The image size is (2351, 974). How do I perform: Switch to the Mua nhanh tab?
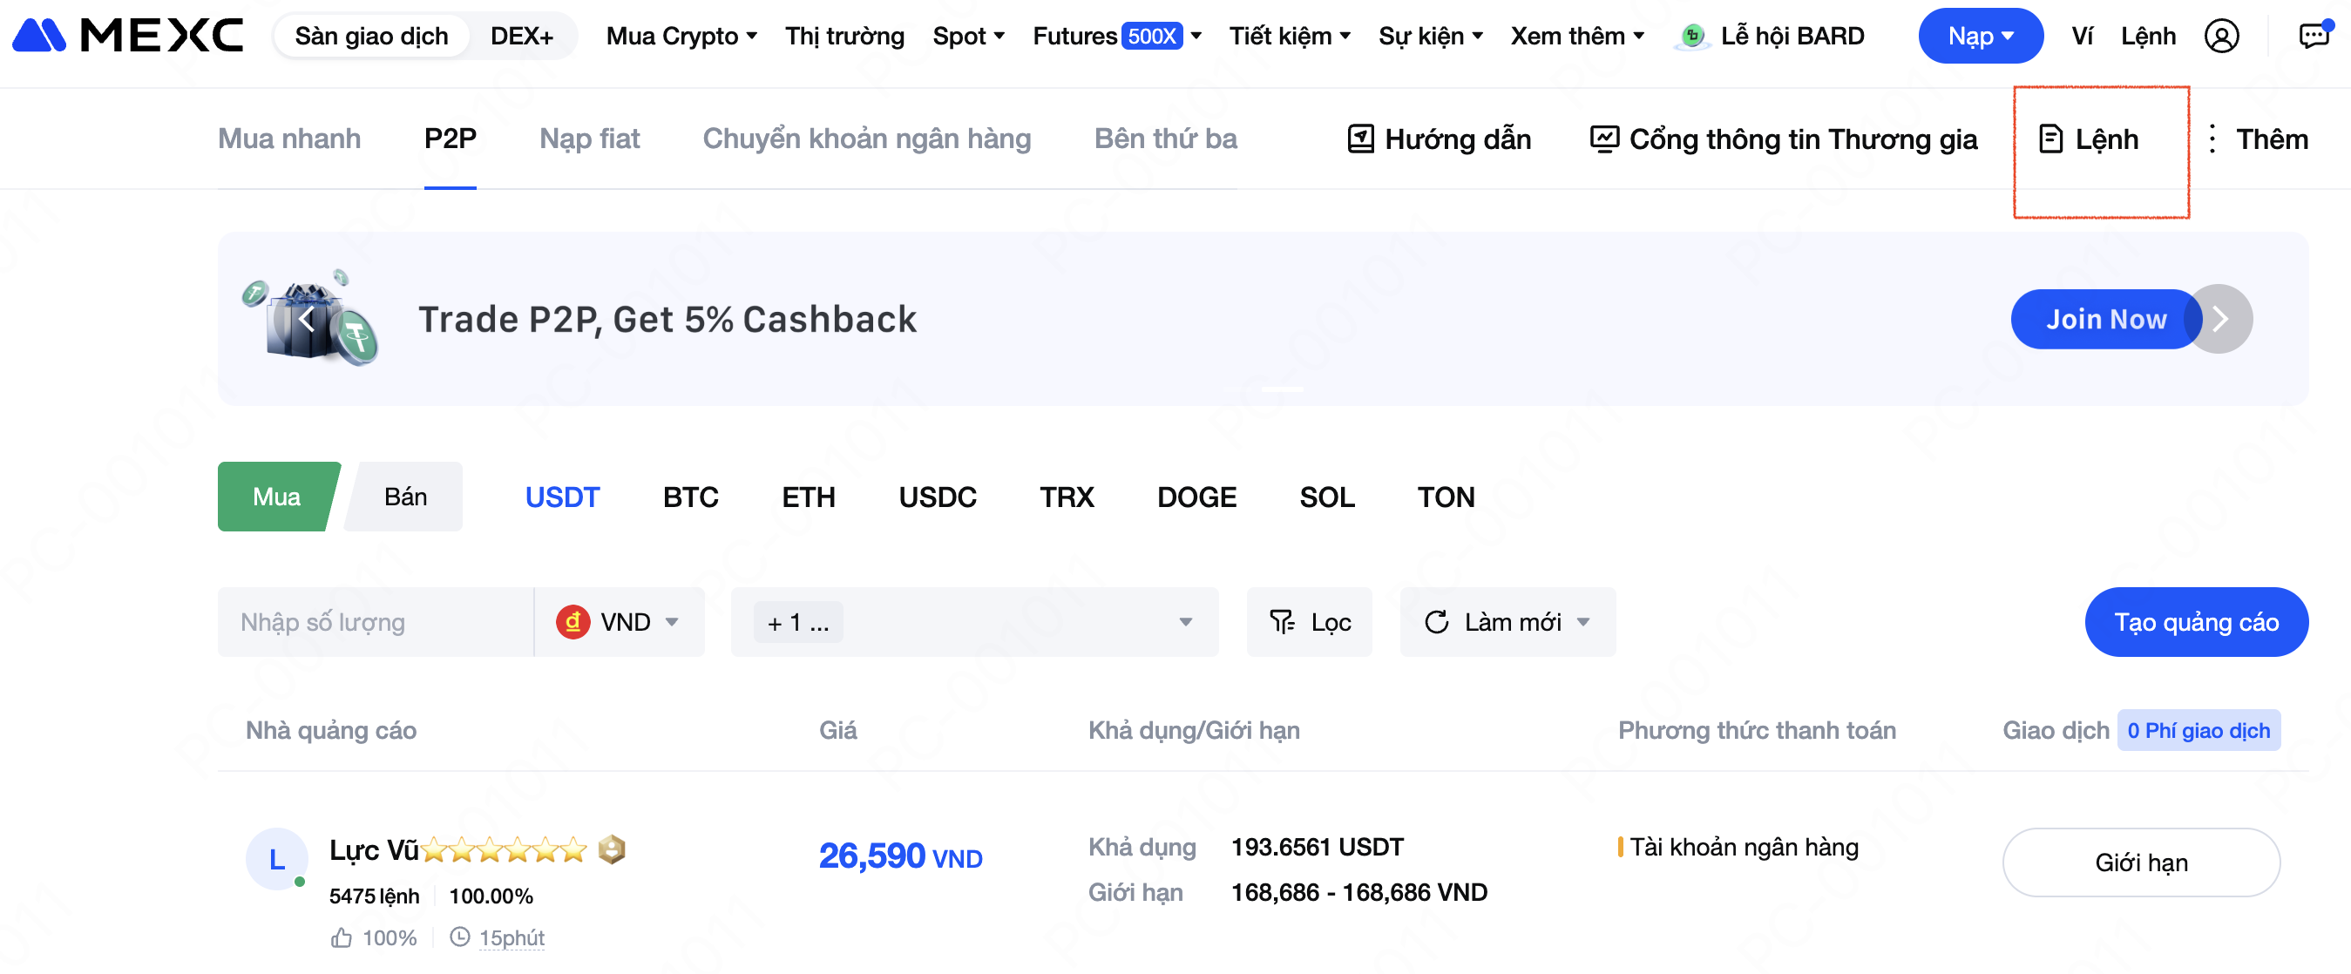[288, 139]
